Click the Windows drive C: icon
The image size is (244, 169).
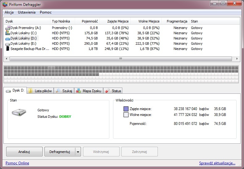pyautogui.click(x=8, y=33)
